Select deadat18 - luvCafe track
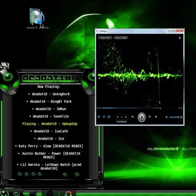Screen dimensions: 196x196 tap(49, 131)
